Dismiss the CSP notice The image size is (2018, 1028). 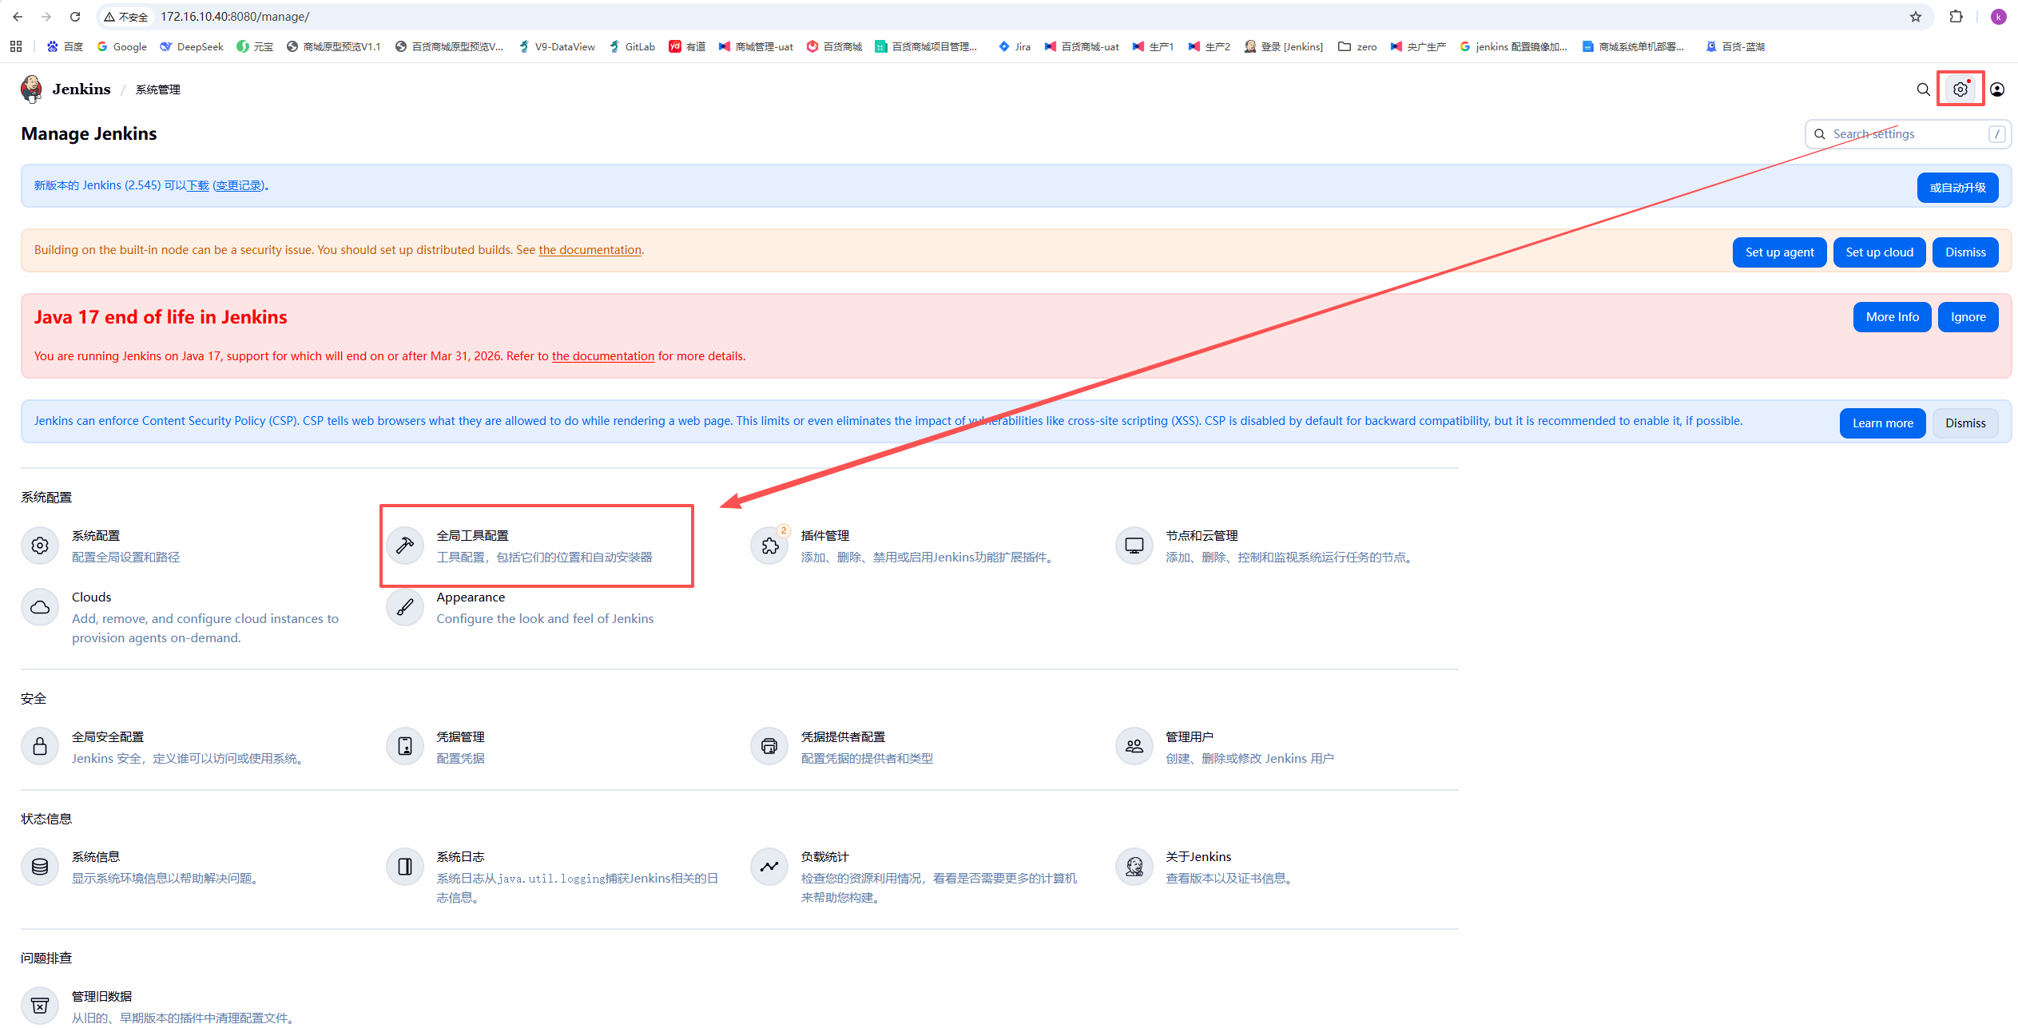1965,423
